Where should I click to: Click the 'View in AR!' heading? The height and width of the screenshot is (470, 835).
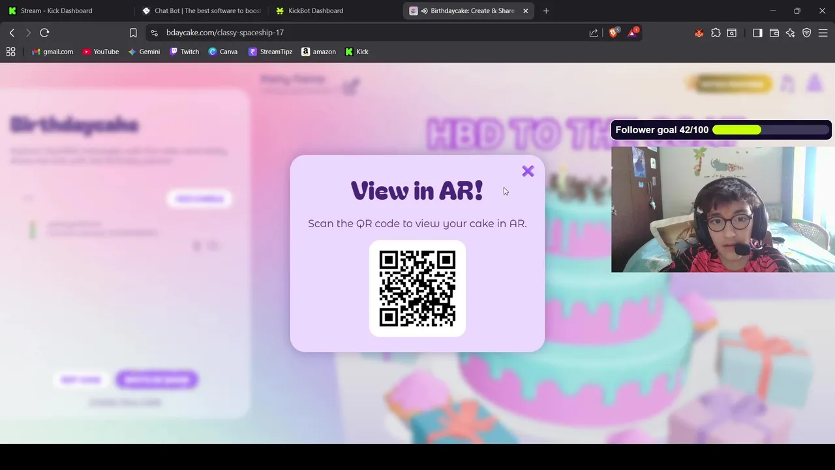[x=417, y=191]
